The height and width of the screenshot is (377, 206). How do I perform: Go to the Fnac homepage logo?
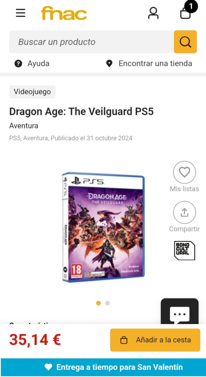[64, 13]
